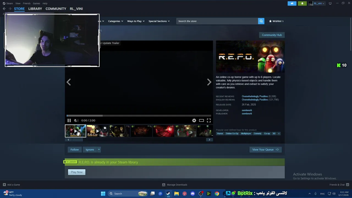Open the semiwork developer link

(247, 110)
